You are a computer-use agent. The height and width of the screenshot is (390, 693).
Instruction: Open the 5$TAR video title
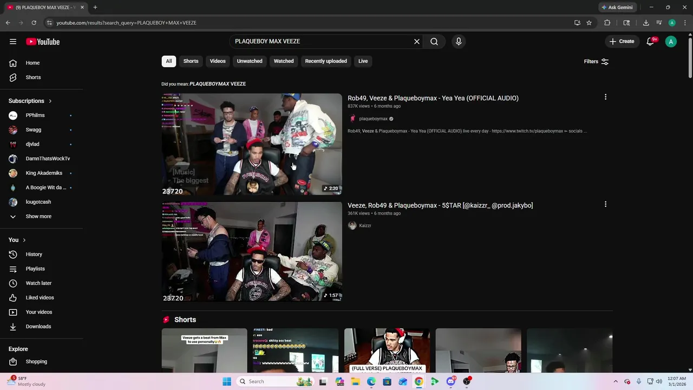[x=440, y=205]
